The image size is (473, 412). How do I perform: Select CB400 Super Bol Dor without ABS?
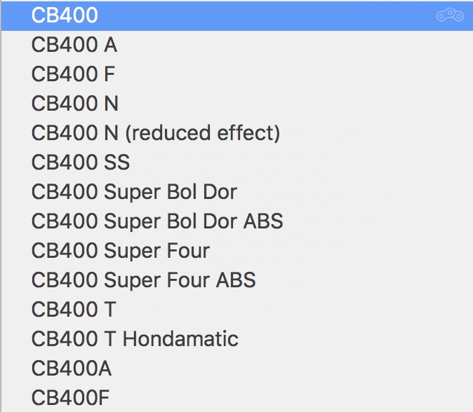[134, 191]
